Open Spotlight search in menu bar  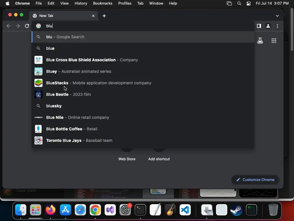(x=239, y=3)
